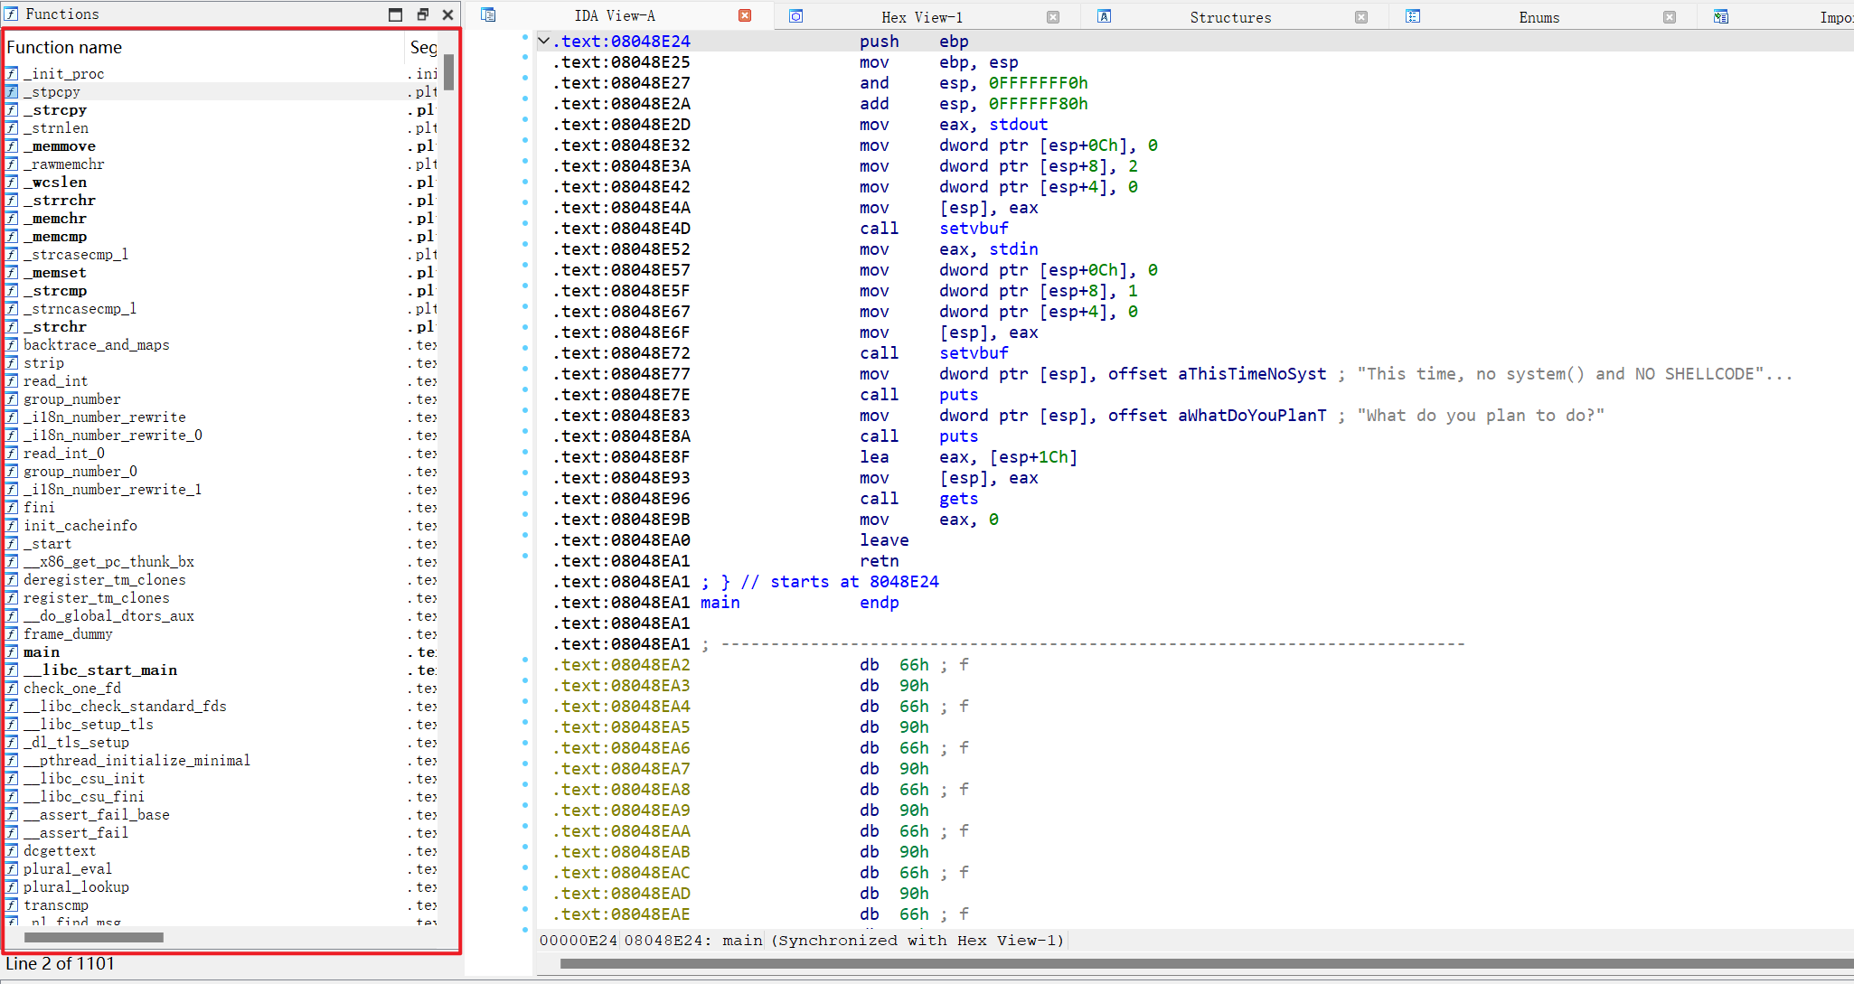Image resolution: width=1854 pixels, height=984 pixels.
Task: Click the setvbuf call operand at 08048E4D
Action: click(974, 229)
